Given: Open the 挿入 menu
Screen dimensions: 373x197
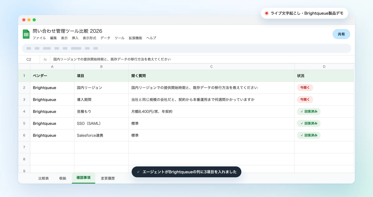Looking at the screenshot, I should pyautogui.click(x=75, y=38).
